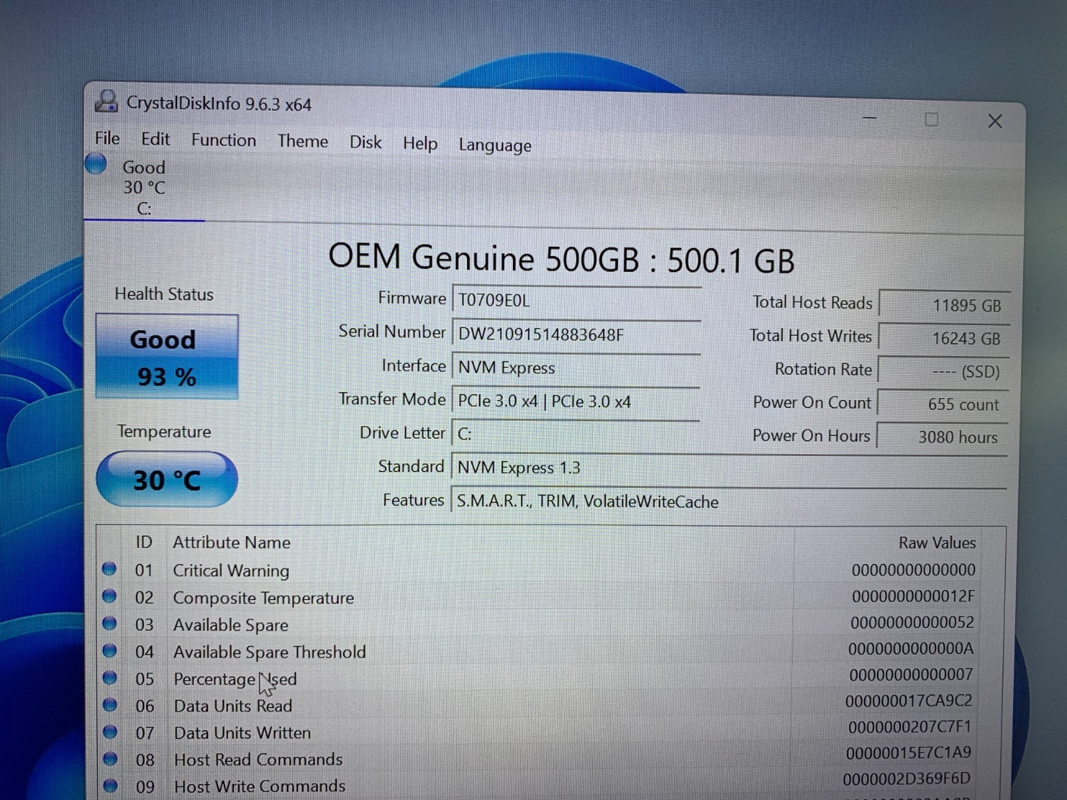Open the Edit menu

point(155,139)
